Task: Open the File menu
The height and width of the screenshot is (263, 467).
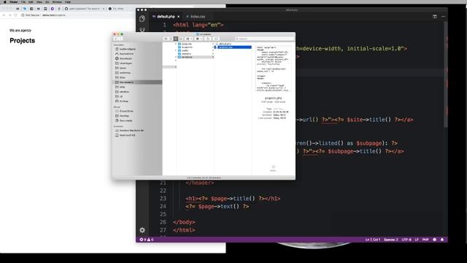Action: click(23, 1)
